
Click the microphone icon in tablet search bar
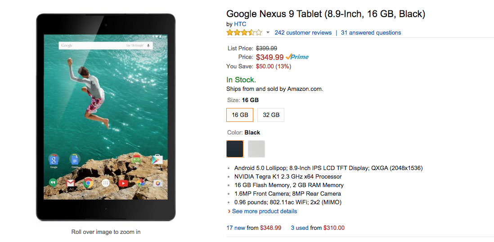click(148, 45)
